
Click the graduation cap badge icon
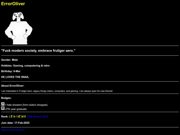point(3,108)
